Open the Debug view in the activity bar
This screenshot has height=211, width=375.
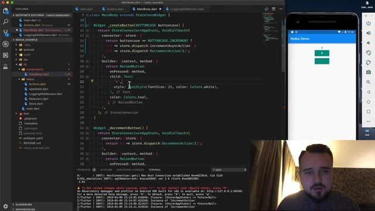[x=5, y=44]
